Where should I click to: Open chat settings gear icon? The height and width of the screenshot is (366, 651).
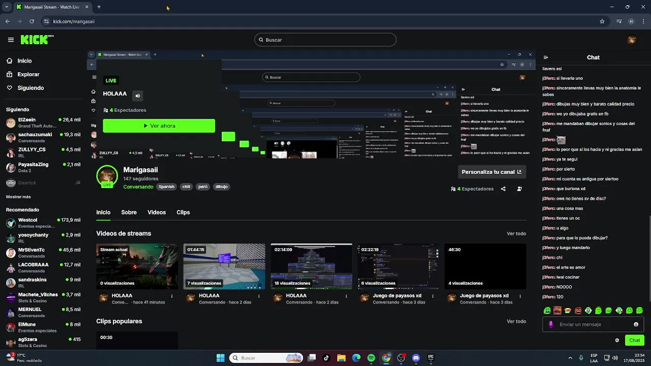617,341
